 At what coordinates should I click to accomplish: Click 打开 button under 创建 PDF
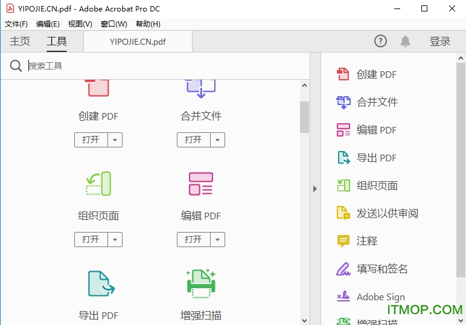tap(91, 140)
